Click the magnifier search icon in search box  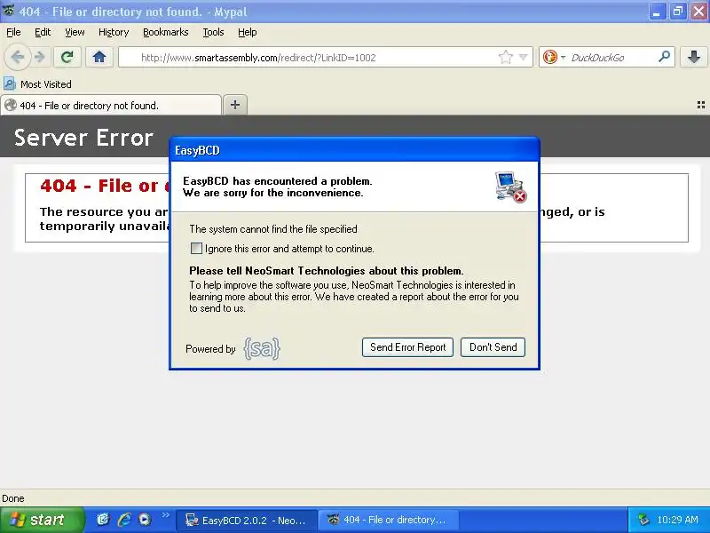coord(664,57)
